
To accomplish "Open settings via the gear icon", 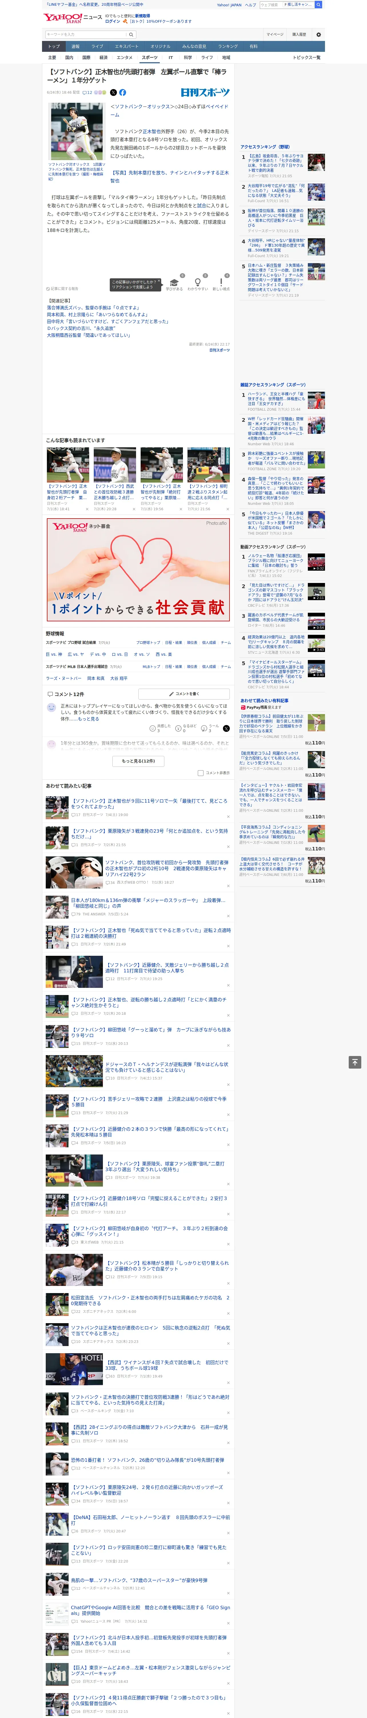I will [x=318, y=35].
